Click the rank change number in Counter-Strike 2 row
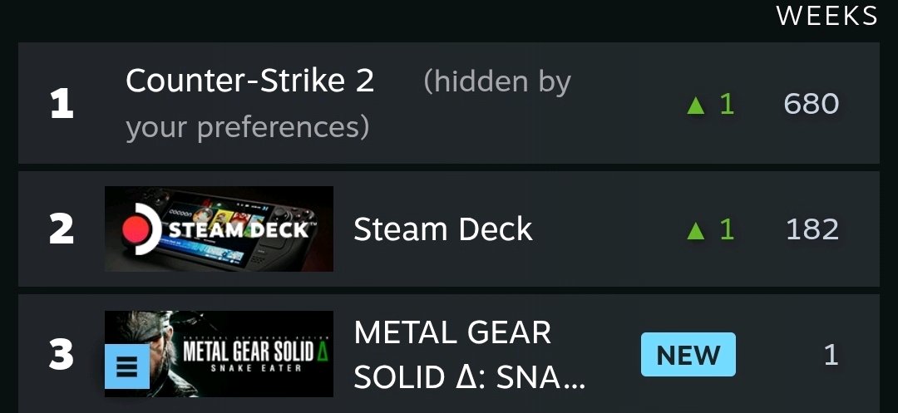The image size is (898, 413). point(727,105)
